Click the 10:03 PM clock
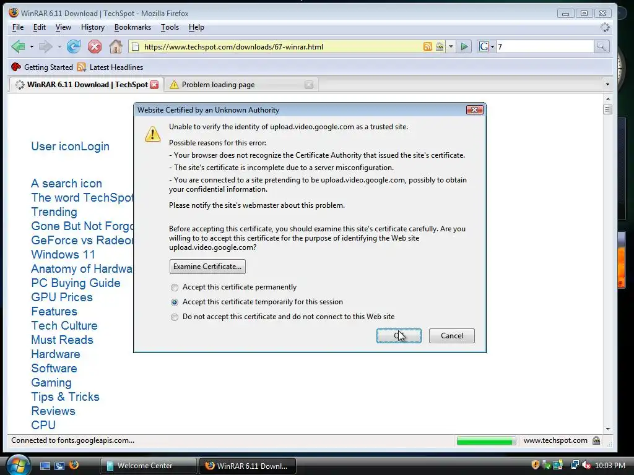Viewport: 634px width, 475px height. pos(610,465)
